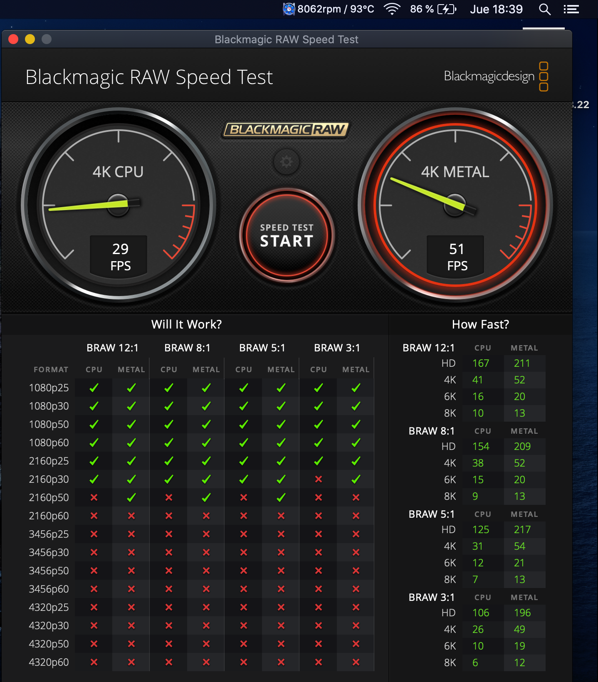Click the green check for 2160p25 BRAW 3:1 CPU

[319, 461]
